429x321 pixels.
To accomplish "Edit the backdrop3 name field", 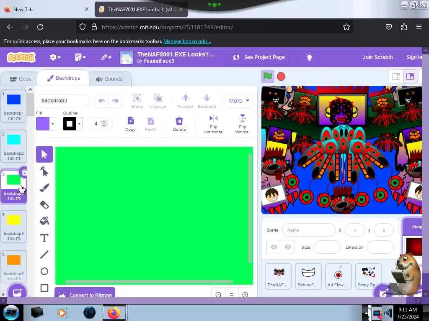I will coord(62,101).
